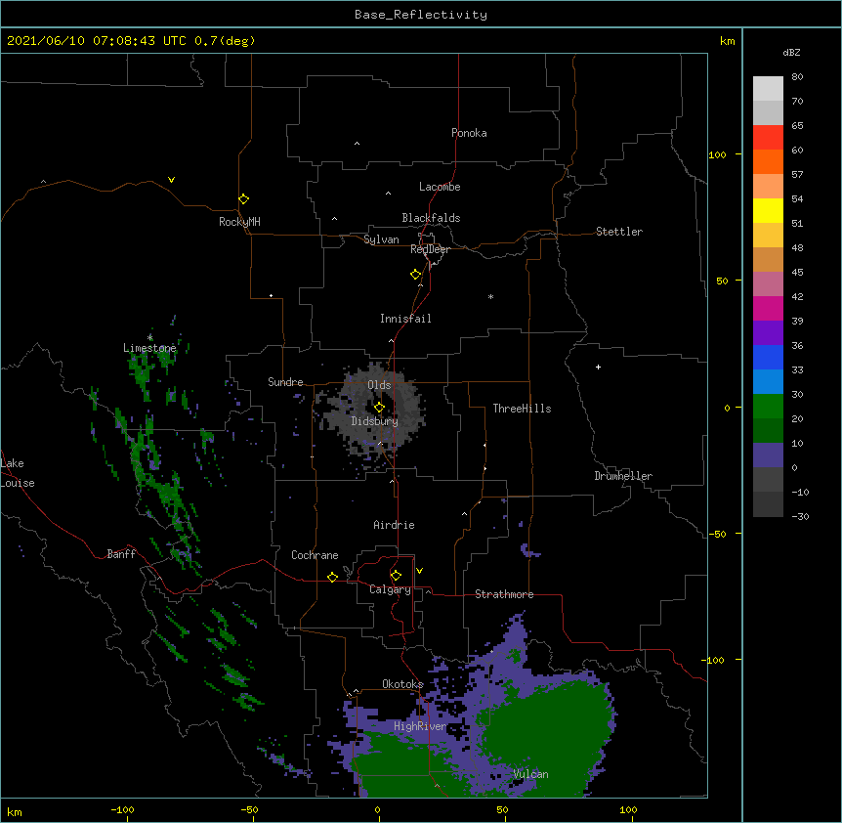Click the RedDeer city label
842x823 pixels.
pyautogui.click(x=430, y=249)
